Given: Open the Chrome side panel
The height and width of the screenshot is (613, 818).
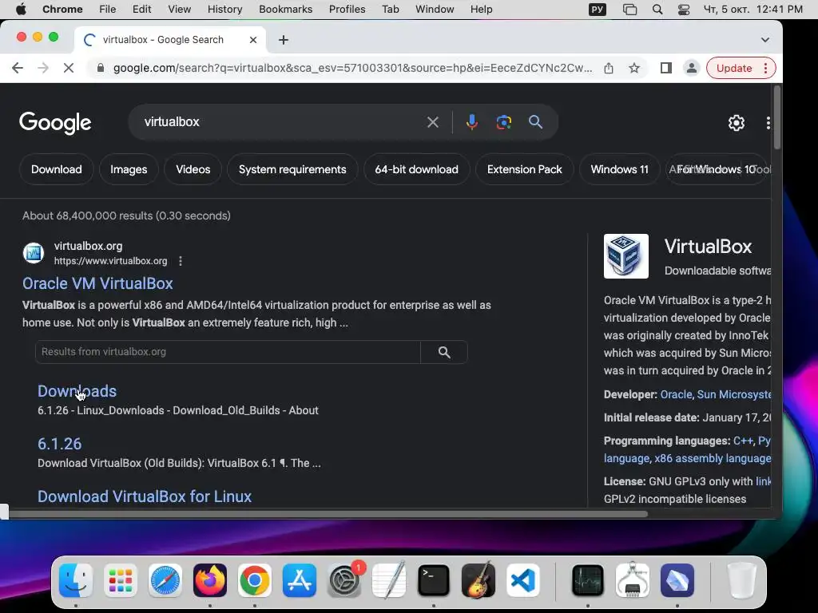Looking at the screenshot, I should pos(665,68).
